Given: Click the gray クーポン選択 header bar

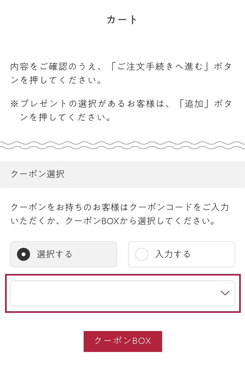Looking at the screenshot, I should (x=156, y=174).
